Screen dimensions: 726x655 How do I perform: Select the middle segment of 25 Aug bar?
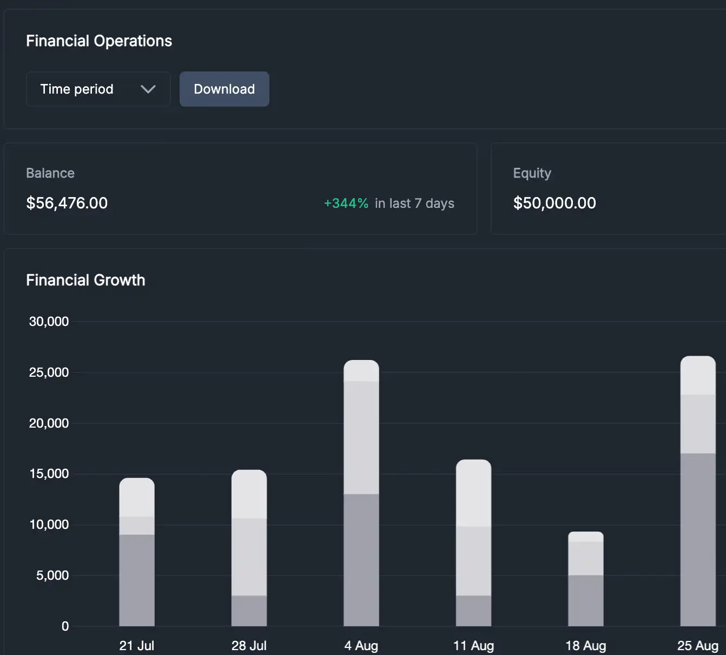coord(697,424)
